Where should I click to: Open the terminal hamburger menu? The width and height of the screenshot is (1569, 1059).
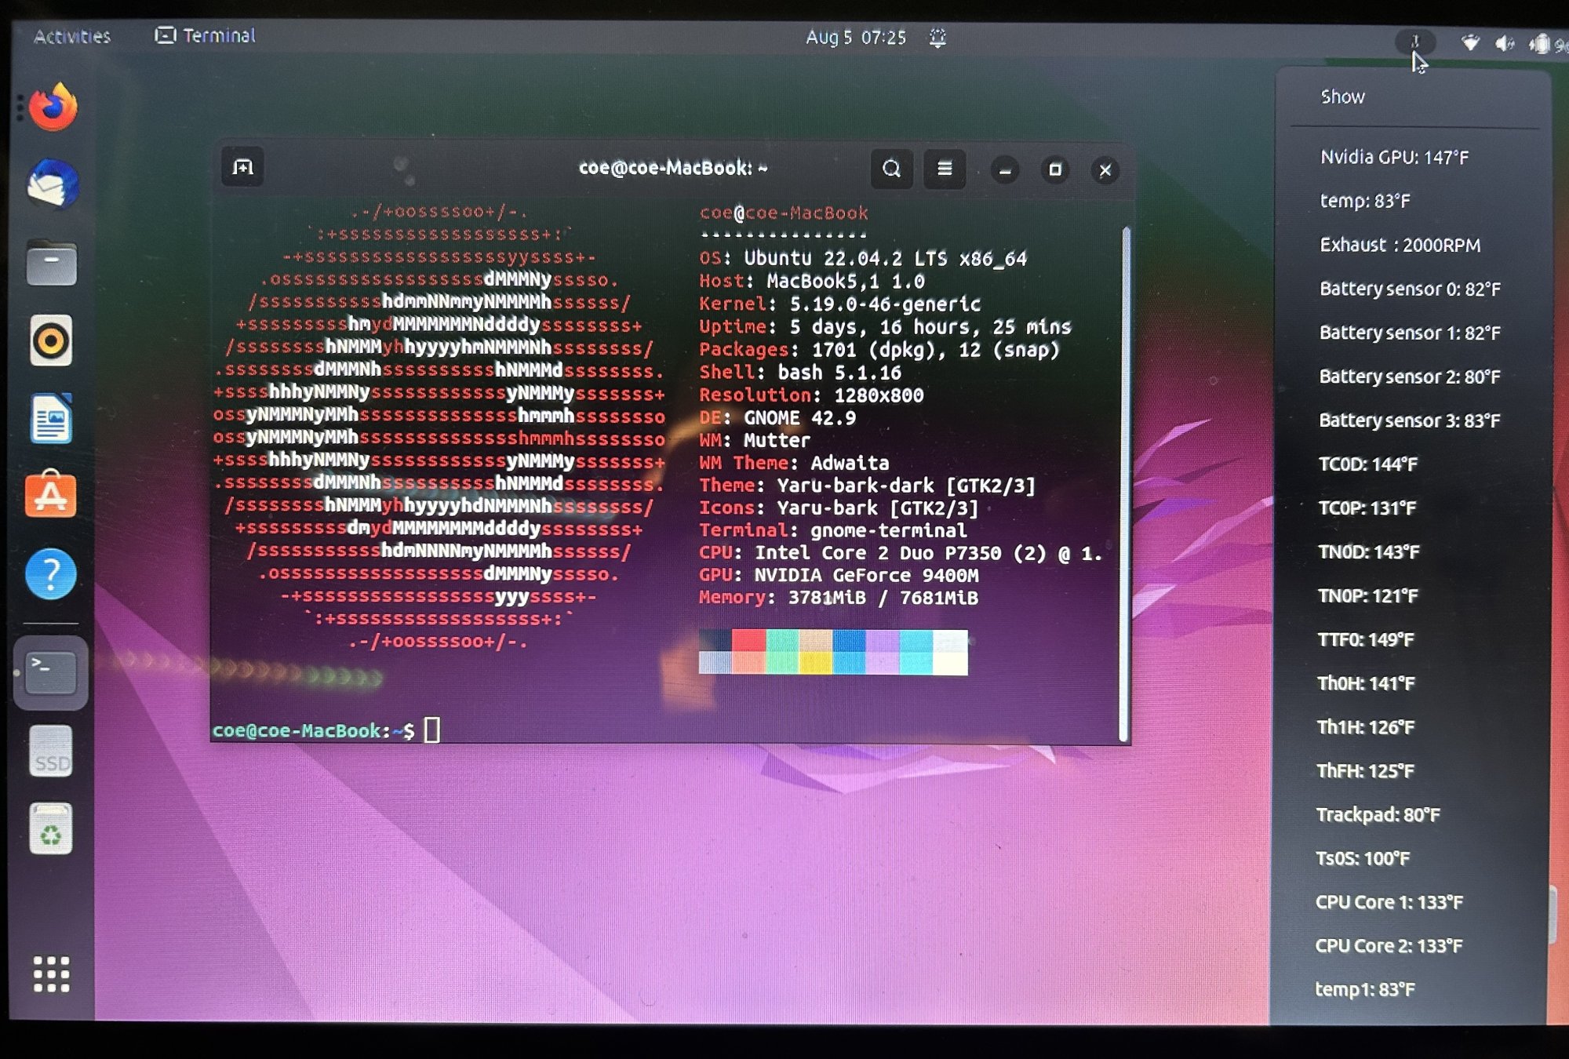click(945, 169)
